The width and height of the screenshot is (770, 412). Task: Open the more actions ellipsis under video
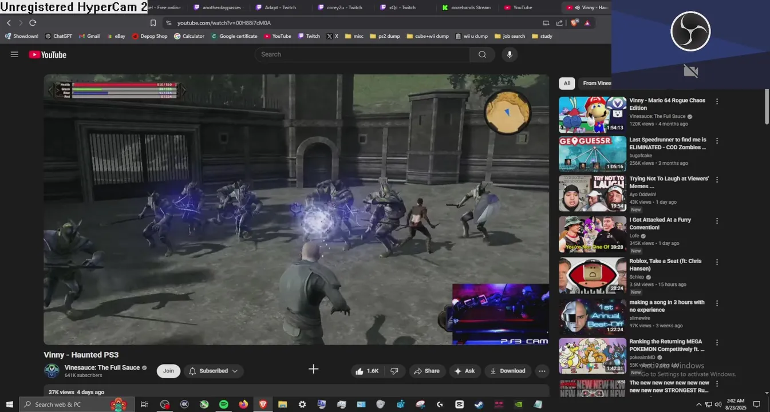(542, 371)
